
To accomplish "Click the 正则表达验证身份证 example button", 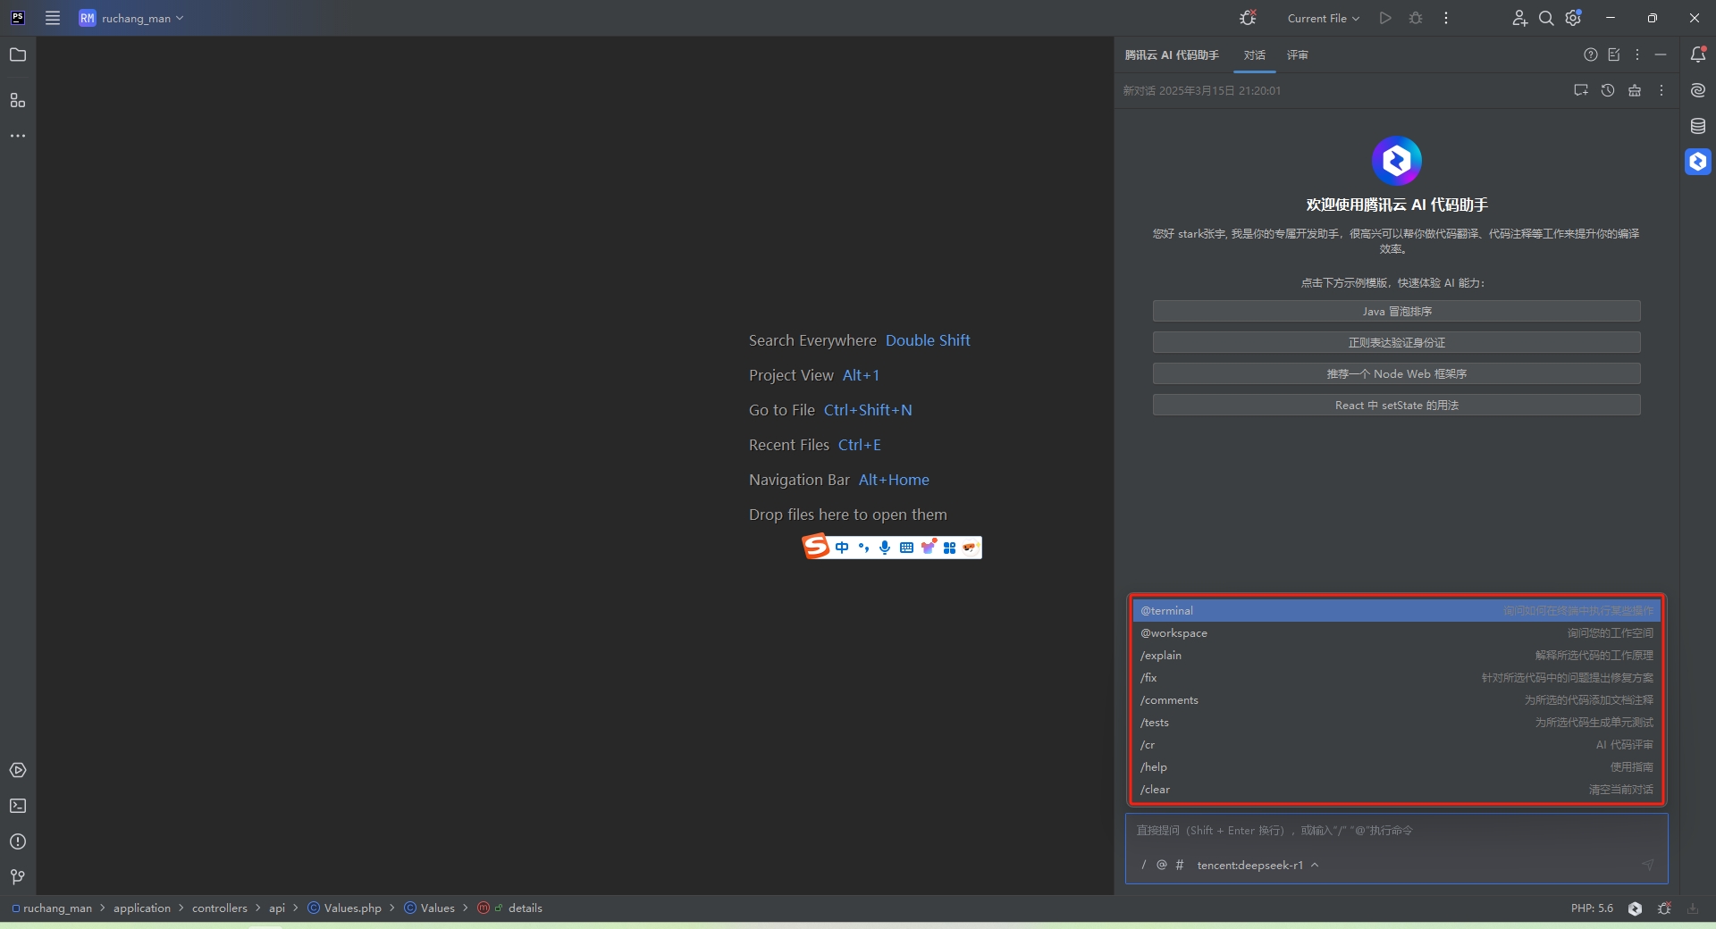I will click(1396, 342).
